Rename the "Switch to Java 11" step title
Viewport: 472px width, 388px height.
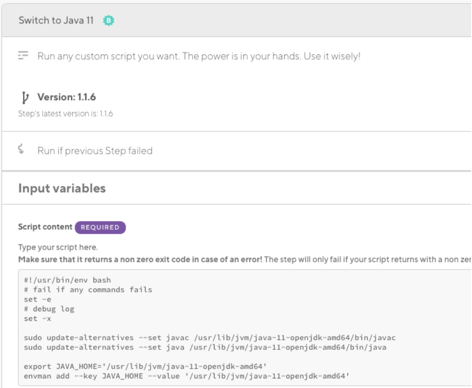coord(56,21)
